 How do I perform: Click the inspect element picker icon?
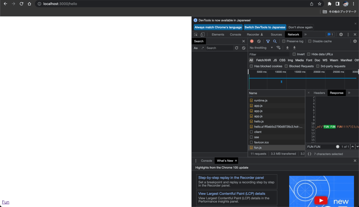[196, 34]
